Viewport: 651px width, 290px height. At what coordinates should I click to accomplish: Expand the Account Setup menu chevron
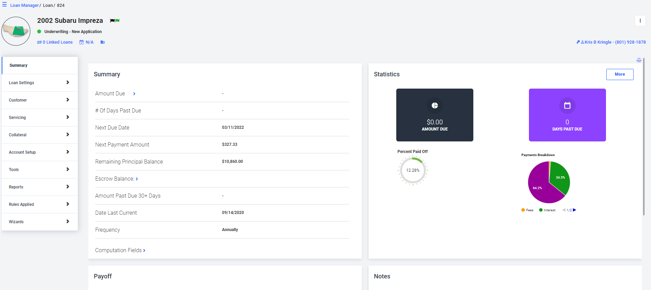[68, 152]
